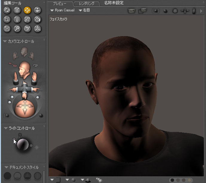Activate the Translate/Pull tool
Image resolution: width=206 pixels, height=183 pixels.
pyautogui.click(x=27, y=10)
